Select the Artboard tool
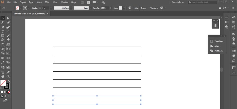This screenshot has height=109, width=237. pyautogui.click(x=3, y=72)
